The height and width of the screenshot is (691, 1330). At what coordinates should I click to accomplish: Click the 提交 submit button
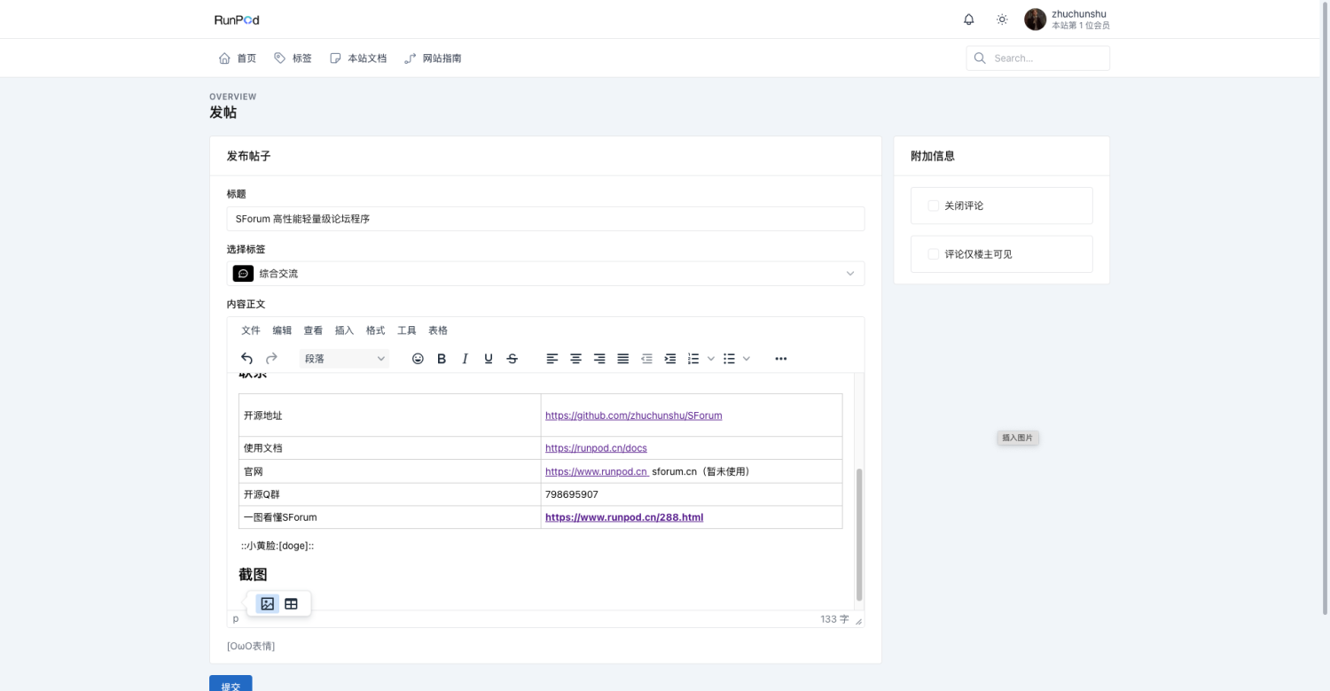click(x=231, y=685)
